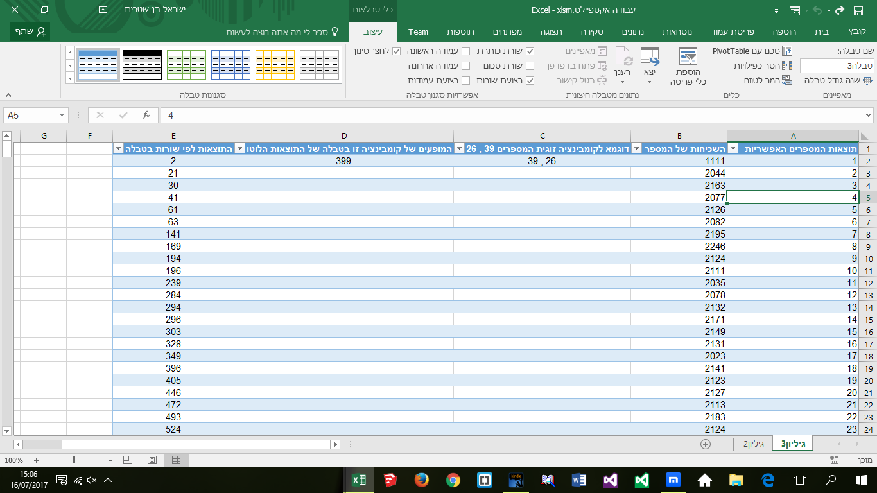Viewport: 877px width, 493px height.
Task: Apply the orange table style swatch
Action: point(275,64)
